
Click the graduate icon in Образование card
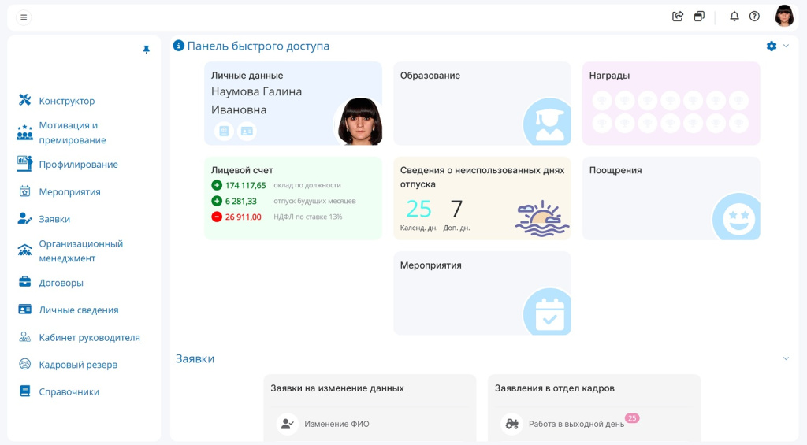tap(547, 122)
